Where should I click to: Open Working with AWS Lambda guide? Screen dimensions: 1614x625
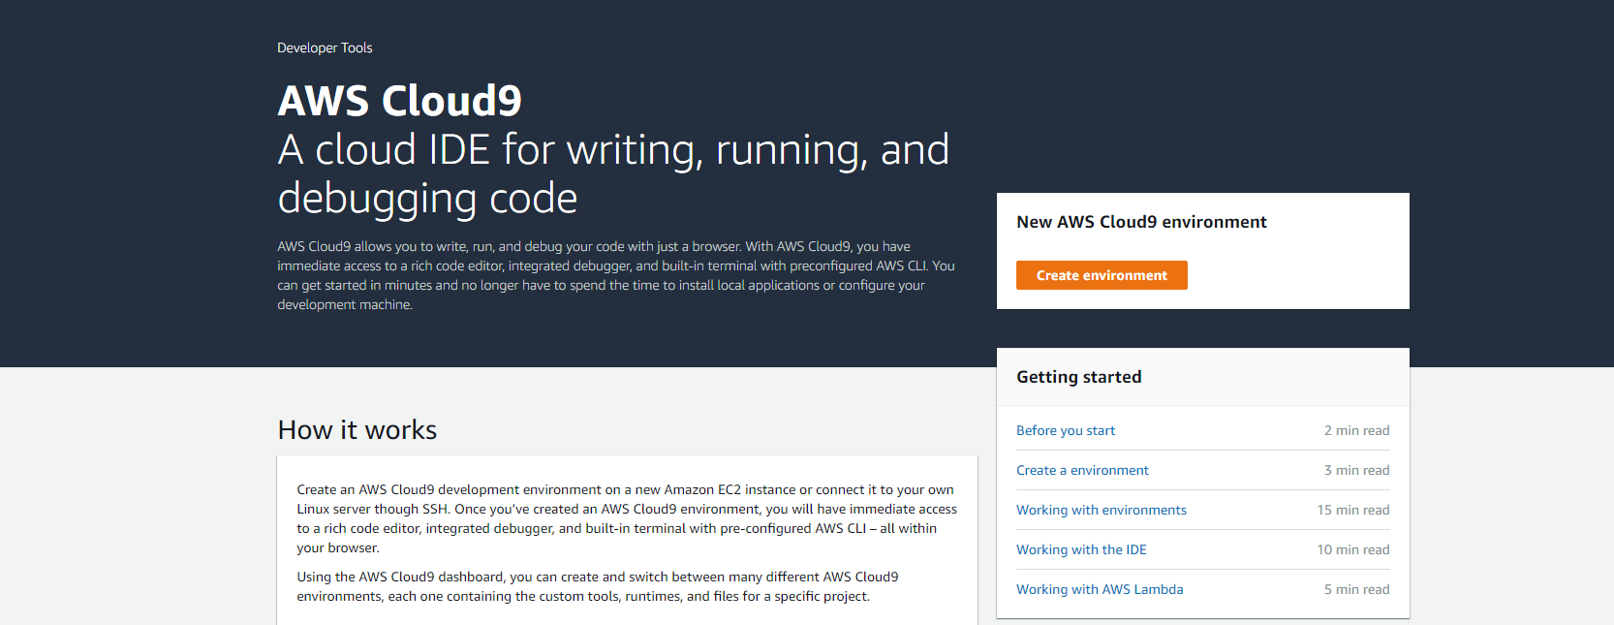tap(1100, 589)
